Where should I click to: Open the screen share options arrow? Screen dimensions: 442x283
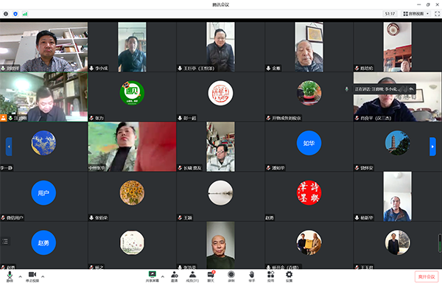pos(163,276)
